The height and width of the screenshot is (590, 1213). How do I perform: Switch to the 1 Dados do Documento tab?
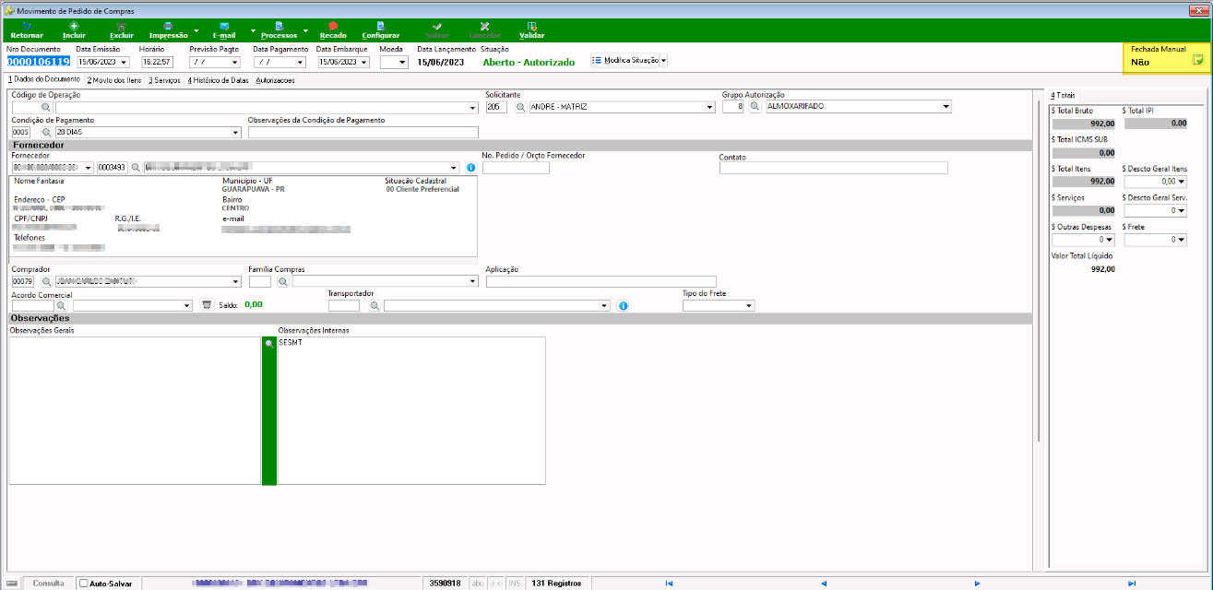[x=43, y=80]
